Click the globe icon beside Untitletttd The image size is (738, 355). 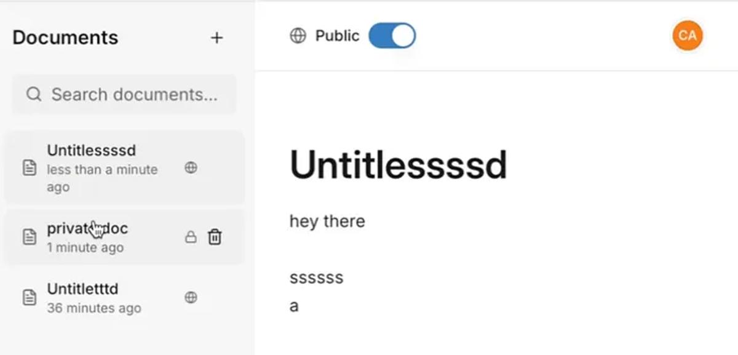coord(191,297)
